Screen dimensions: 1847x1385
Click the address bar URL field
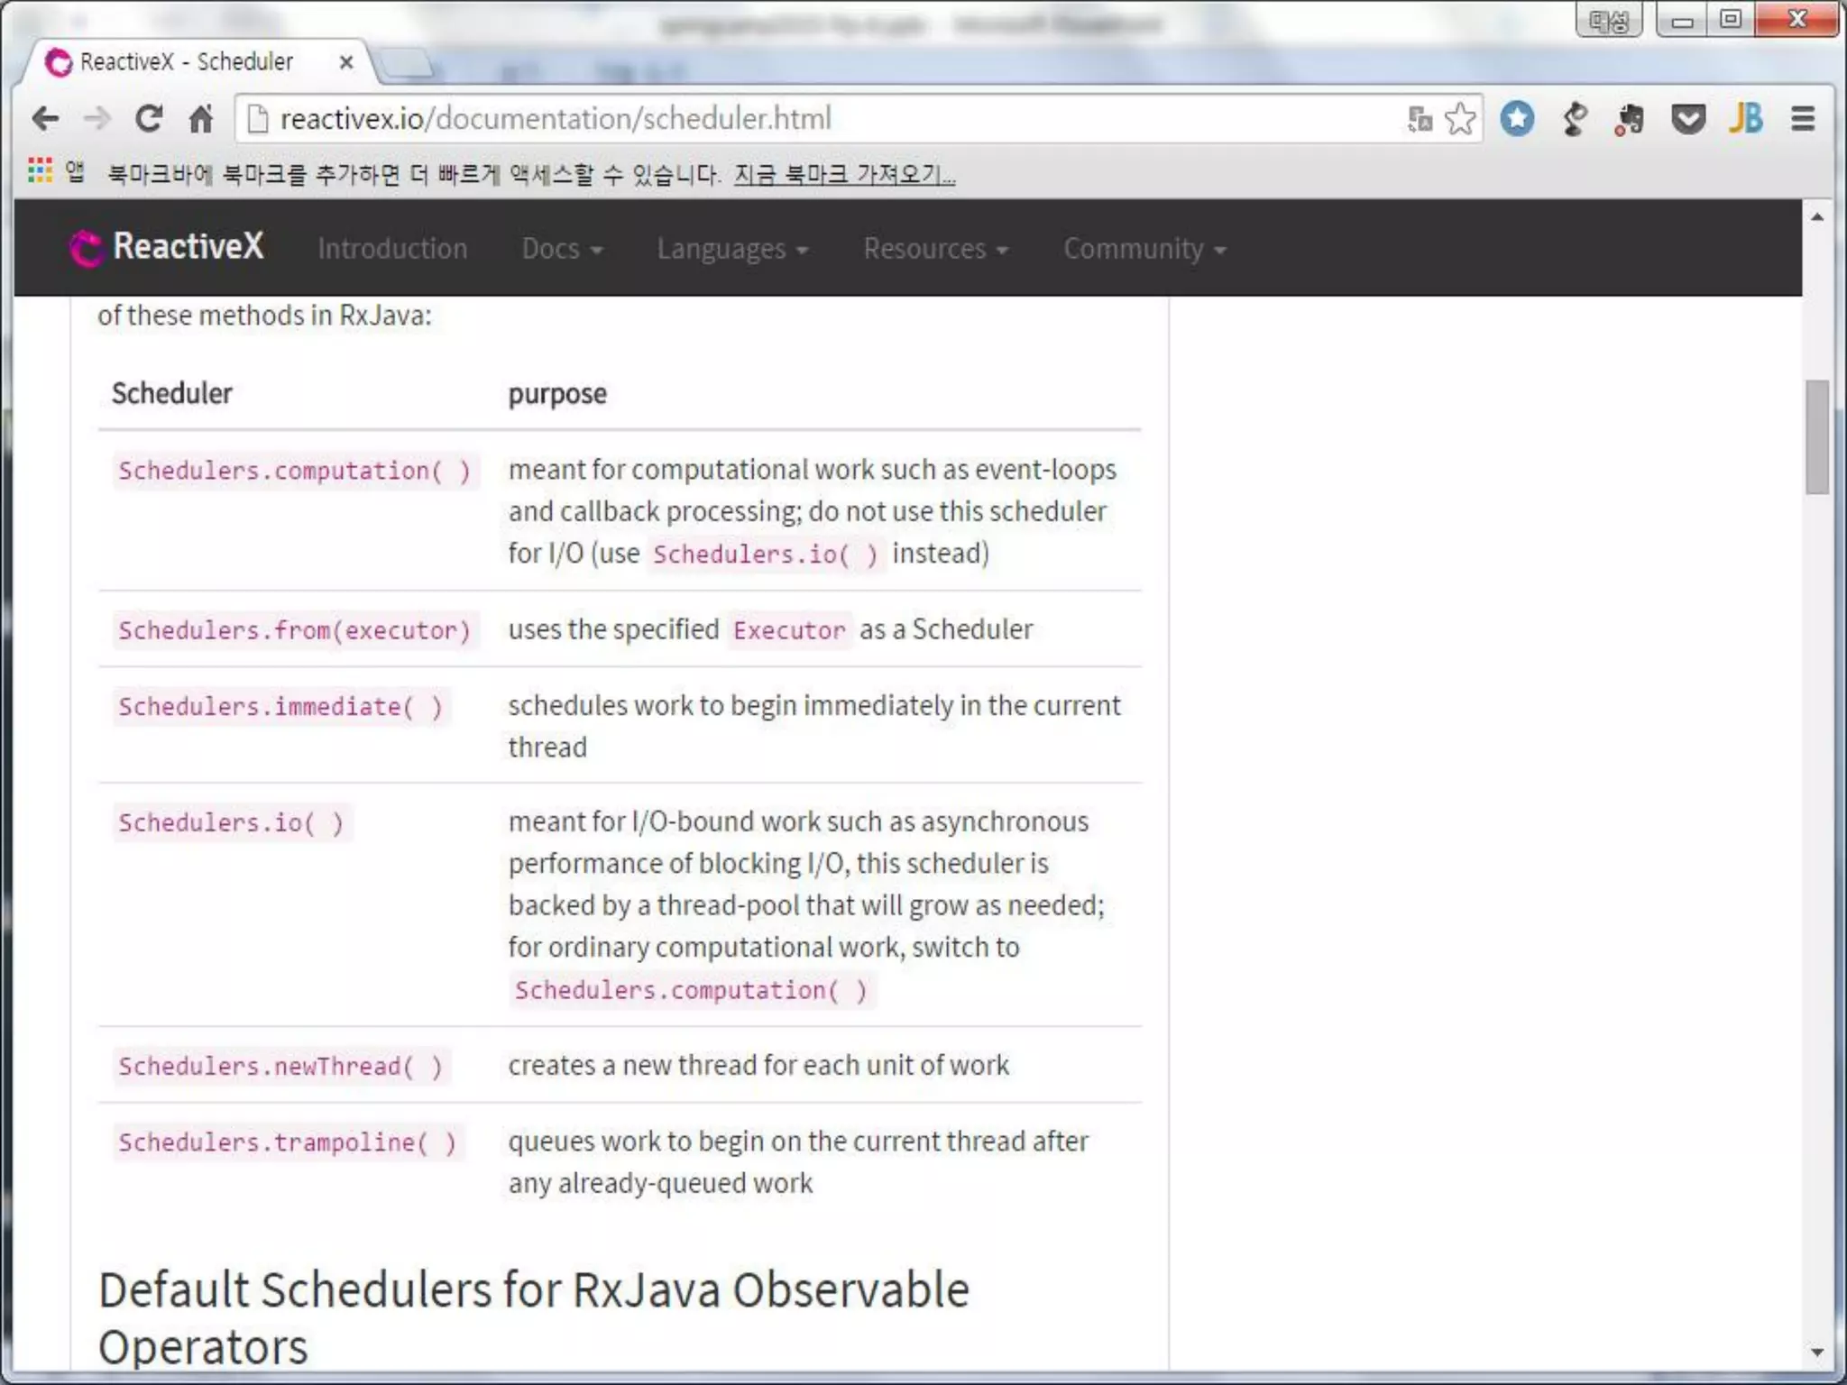(x=812, y=118)
